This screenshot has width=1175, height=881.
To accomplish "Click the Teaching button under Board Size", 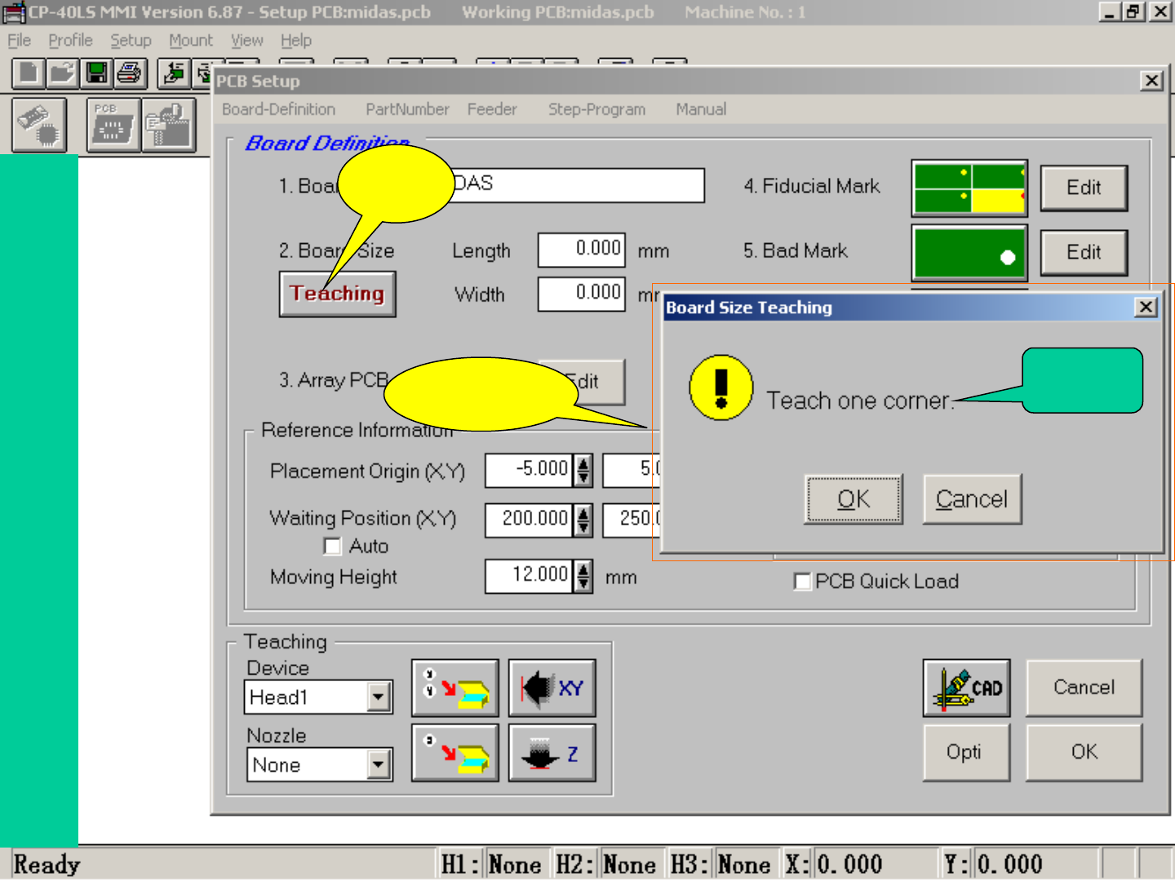I will click(x=337, y=294).
